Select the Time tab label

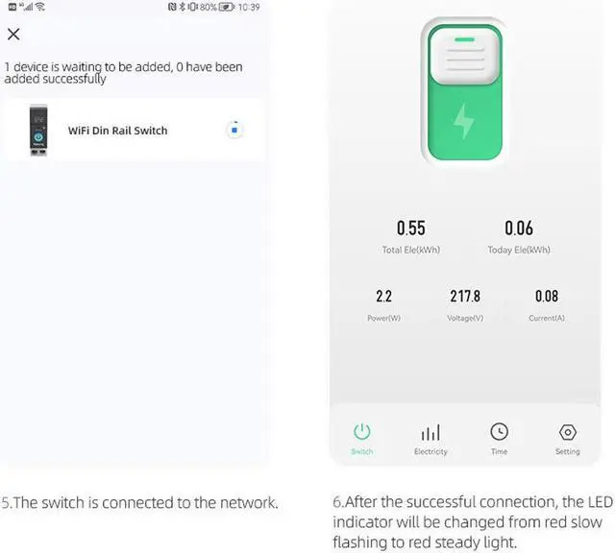pyautogui.click(x=499, y=451)
